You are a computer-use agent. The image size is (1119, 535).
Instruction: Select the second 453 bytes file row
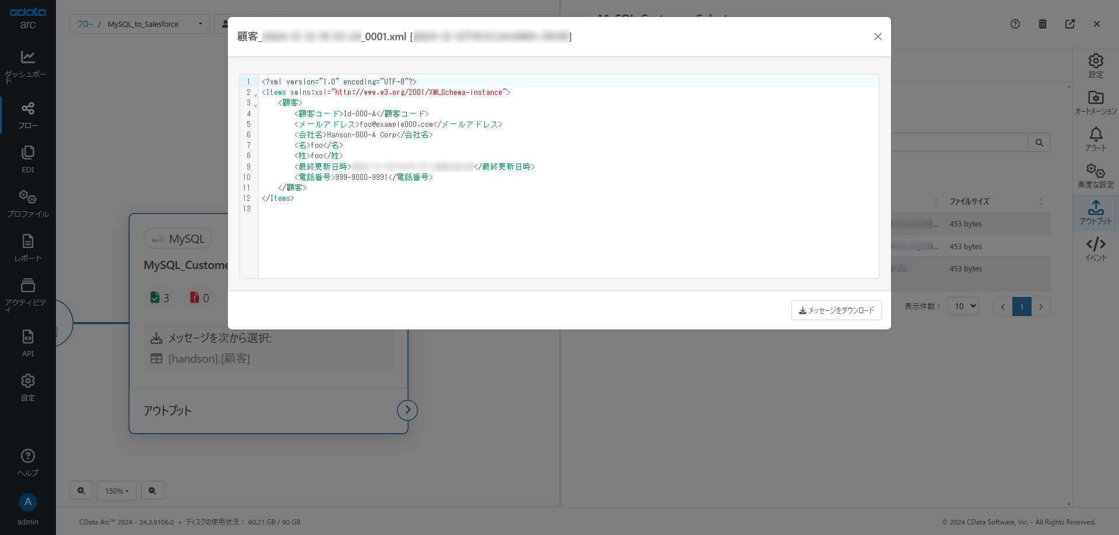coord(970,246)
